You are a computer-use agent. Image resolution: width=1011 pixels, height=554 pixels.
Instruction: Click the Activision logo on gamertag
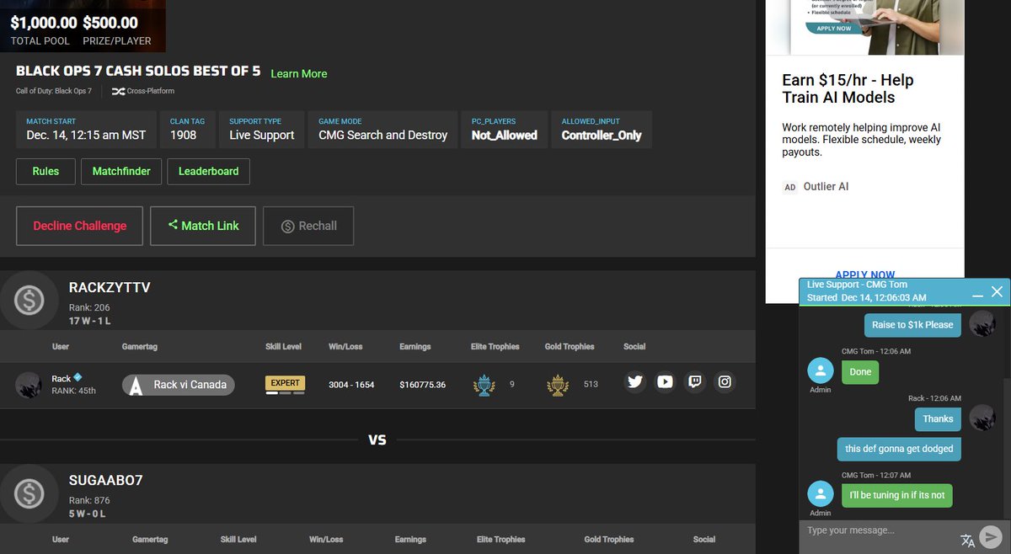coord(136,386)
